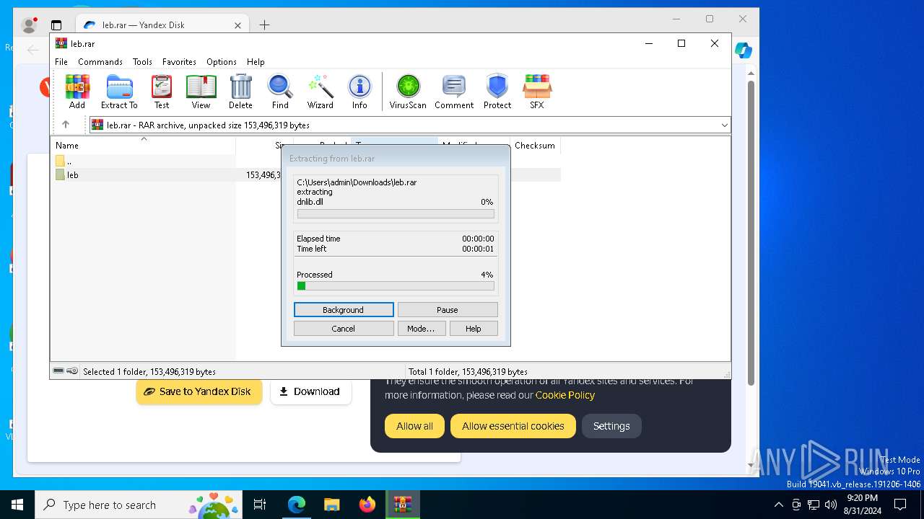Image resolution: width=924 pixels, height=519 pixels.
Task: Click the Pause extraction button
Action: 448,310
